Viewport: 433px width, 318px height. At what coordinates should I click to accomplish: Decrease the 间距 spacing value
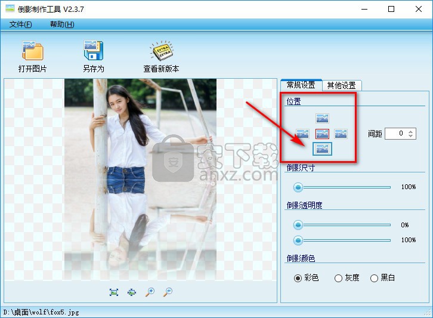410,136
